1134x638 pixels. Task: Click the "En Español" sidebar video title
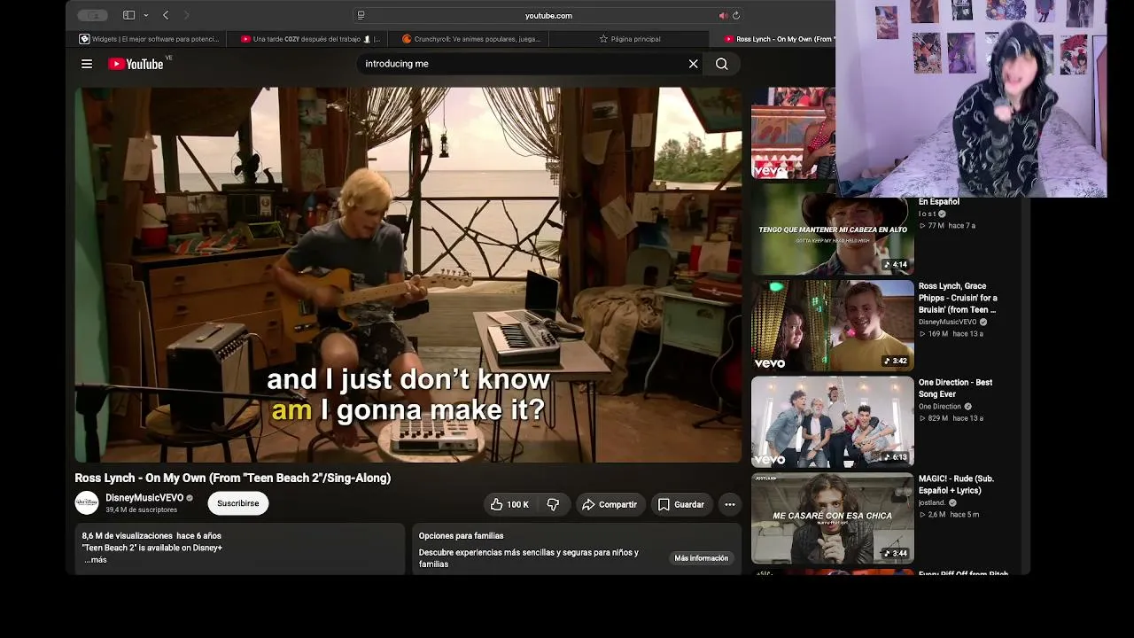click(x=939, y=202)
